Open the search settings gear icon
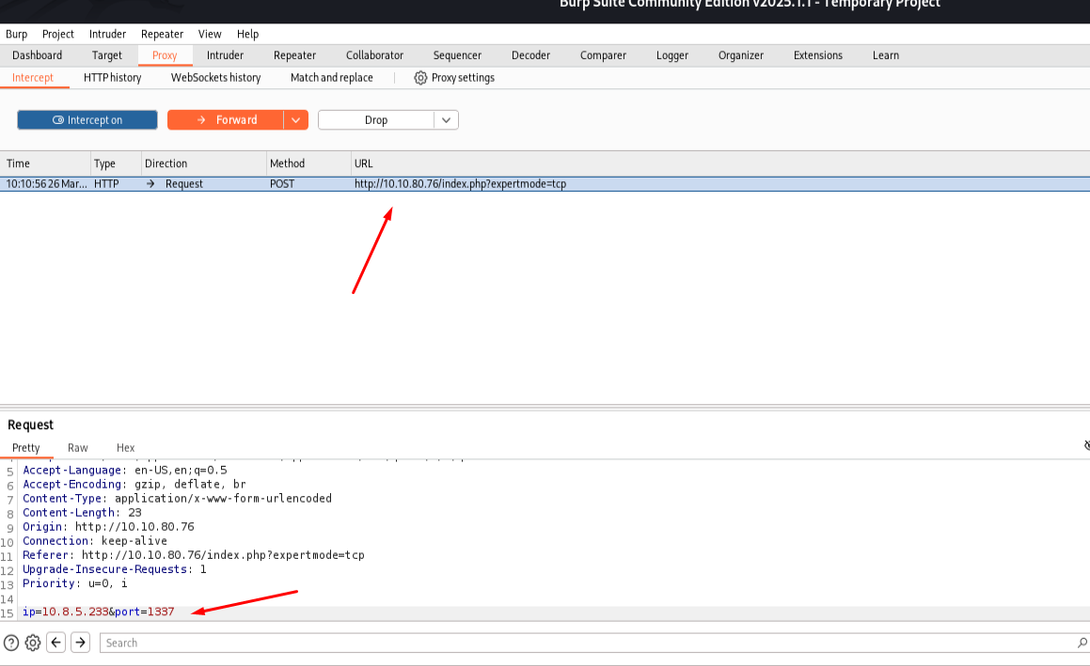Image resolution: width=1090 pixels, height=666 pixels. coord(33,643)
